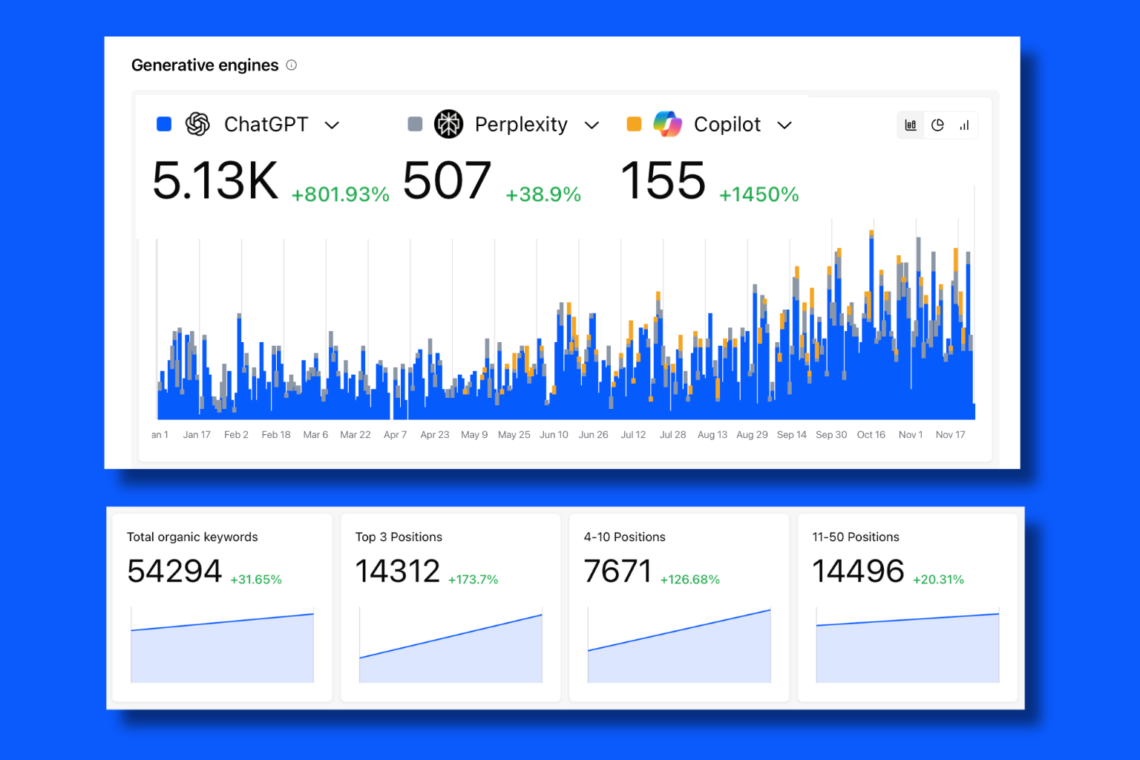
Task: Click the Nov 1 axis label
Action: click(911, 435)
